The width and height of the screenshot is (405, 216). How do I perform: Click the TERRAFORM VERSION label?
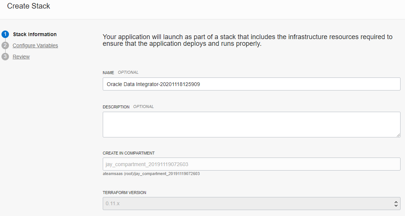(124, 193)
